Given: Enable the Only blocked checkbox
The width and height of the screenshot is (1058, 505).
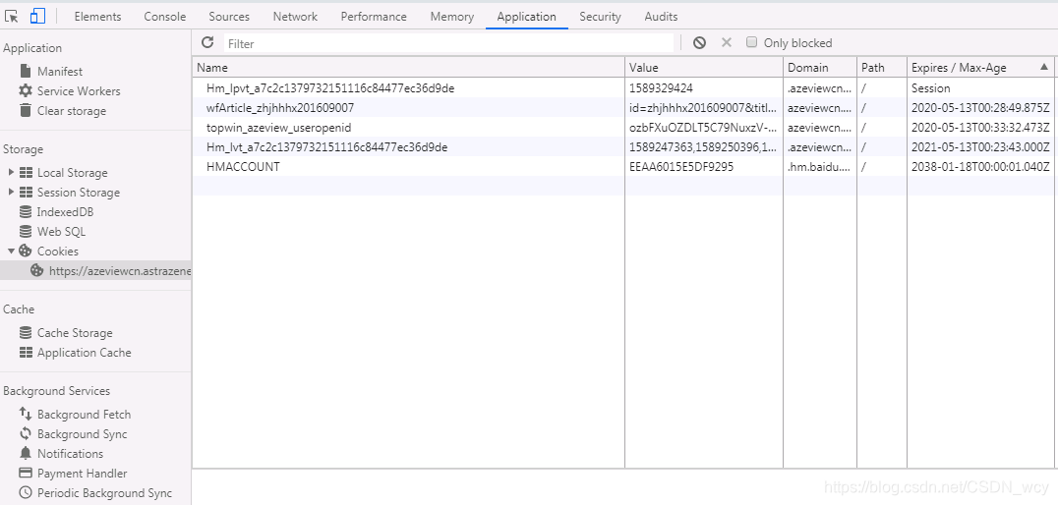Looking at the screenshot, I should click(751, 42).
